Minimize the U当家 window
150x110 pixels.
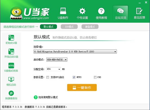140,3
